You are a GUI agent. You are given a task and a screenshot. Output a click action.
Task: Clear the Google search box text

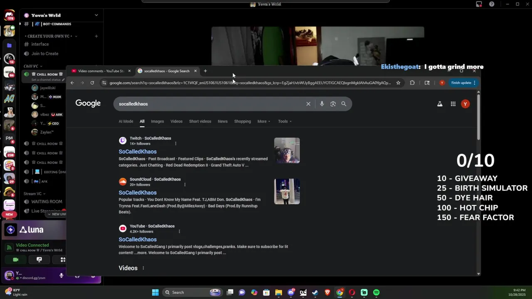pyautogui.click(x=308, y=104)
